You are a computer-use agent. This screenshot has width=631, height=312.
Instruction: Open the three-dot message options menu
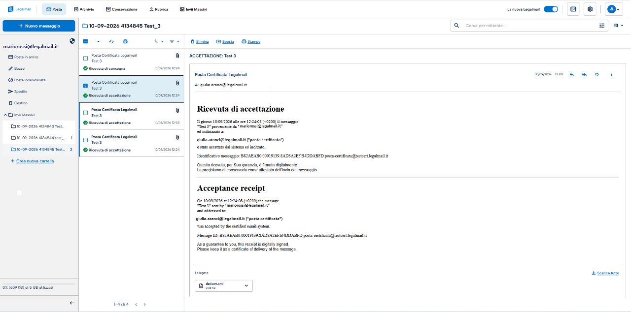pos(612,74)
